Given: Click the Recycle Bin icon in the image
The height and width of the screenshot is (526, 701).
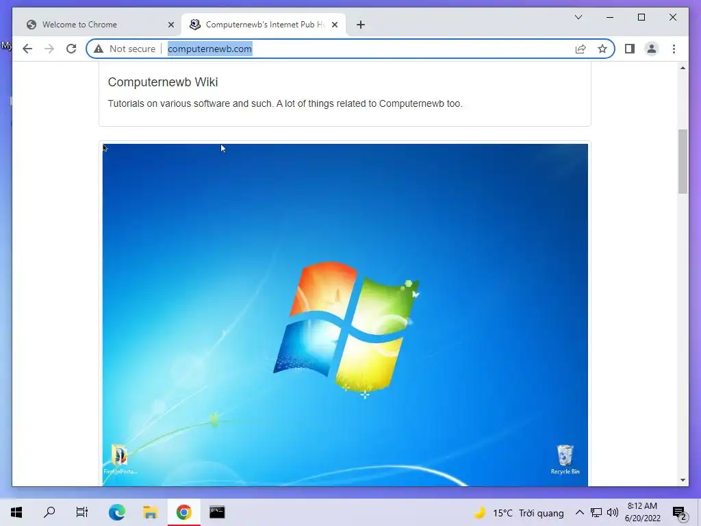Looking at the screenshot, I should [565, 460].
